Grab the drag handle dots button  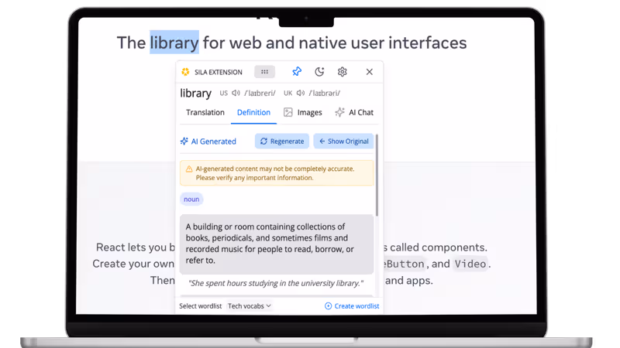(x=264, y=72)
